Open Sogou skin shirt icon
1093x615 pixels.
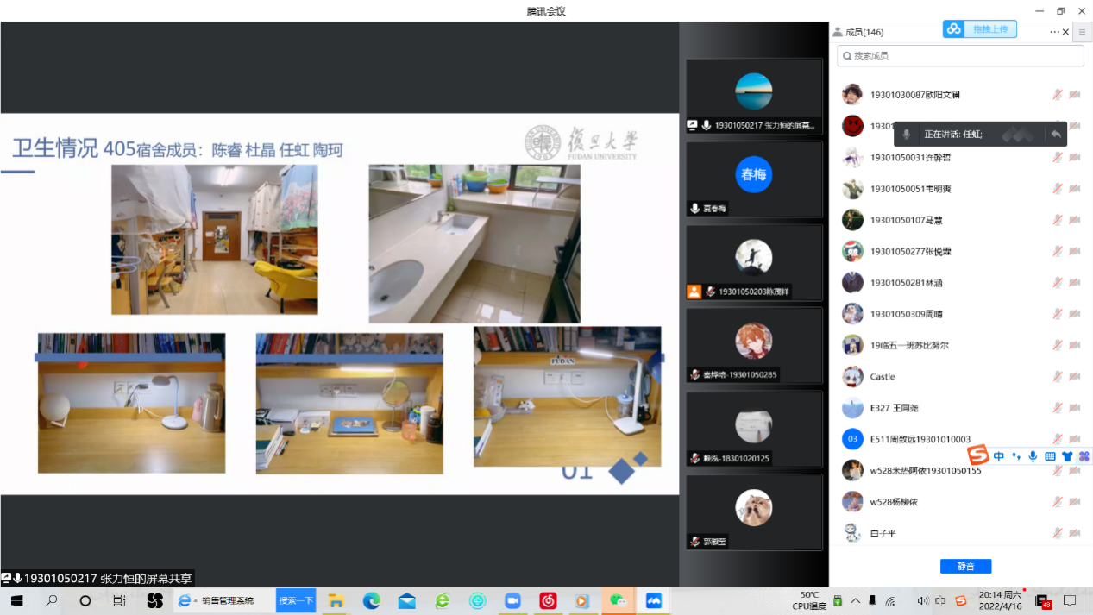1067,456
